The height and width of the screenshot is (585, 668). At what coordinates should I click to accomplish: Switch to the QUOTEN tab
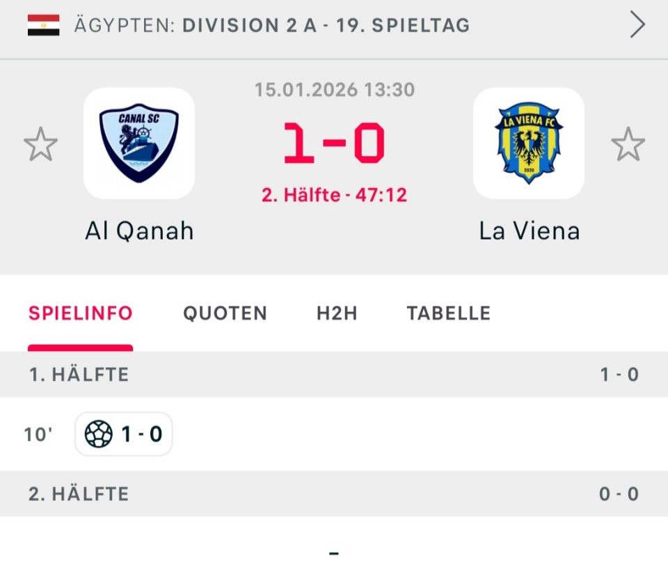(225, 313)
